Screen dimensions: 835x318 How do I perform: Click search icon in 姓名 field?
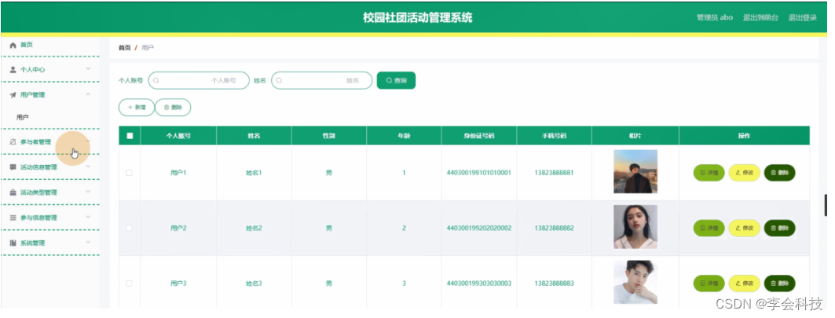pos(279,80)
